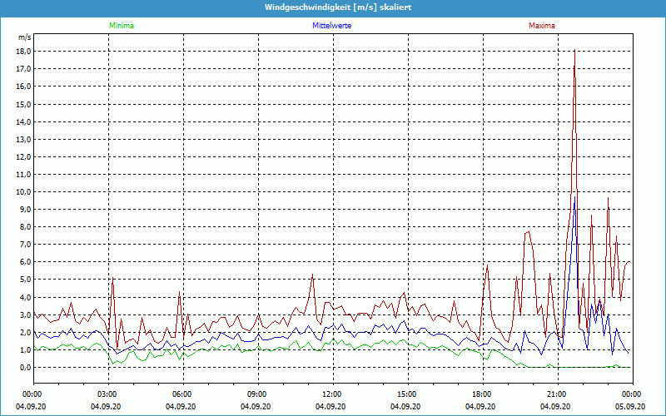666x416 pixels.
Task: Click the 18,0 y-axis value
Action: [24, 51]
